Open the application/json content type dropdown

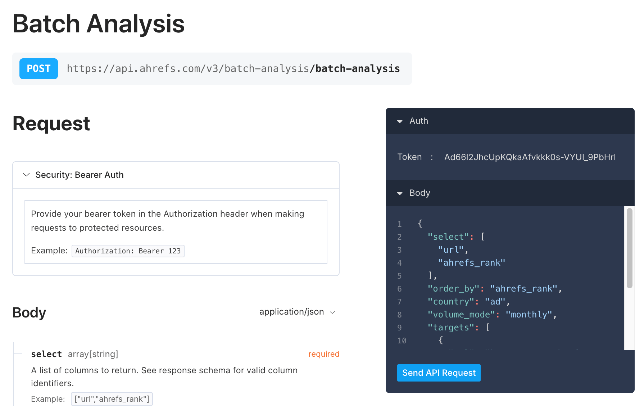coord(297,312)
